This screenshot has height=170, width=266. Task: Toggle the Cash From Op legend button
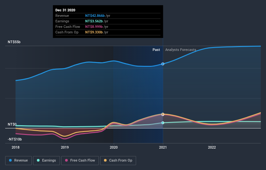click(x=118, y=161)
